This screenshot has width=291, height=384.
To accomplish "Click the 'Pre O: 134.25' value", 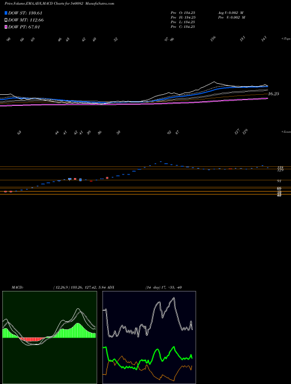I will coord(183,13).
